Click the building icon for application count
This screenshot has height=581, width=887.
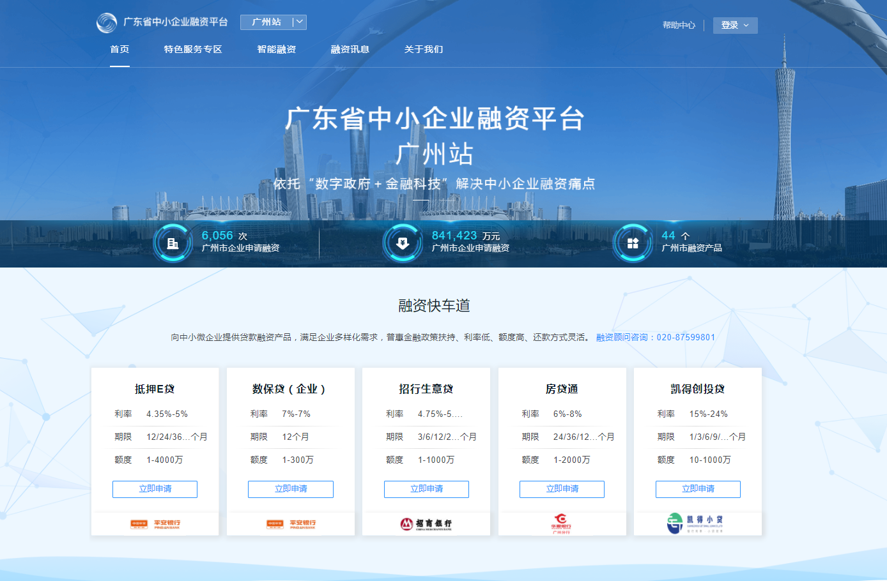pyautogui.click(x=173, y=243)
